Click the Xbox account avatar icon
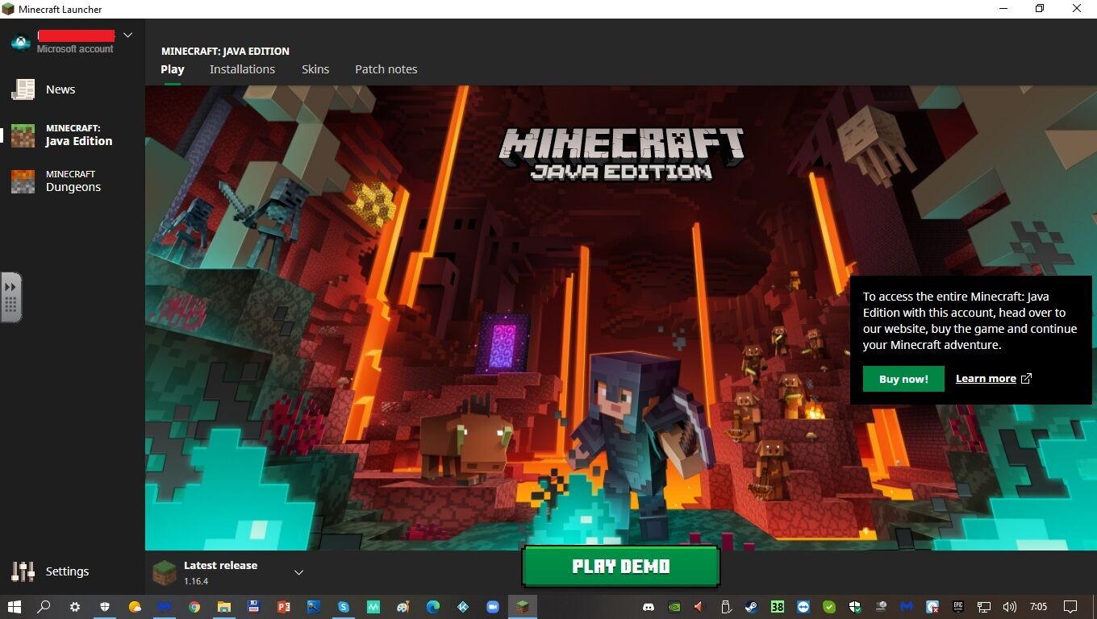 [20, 42]
